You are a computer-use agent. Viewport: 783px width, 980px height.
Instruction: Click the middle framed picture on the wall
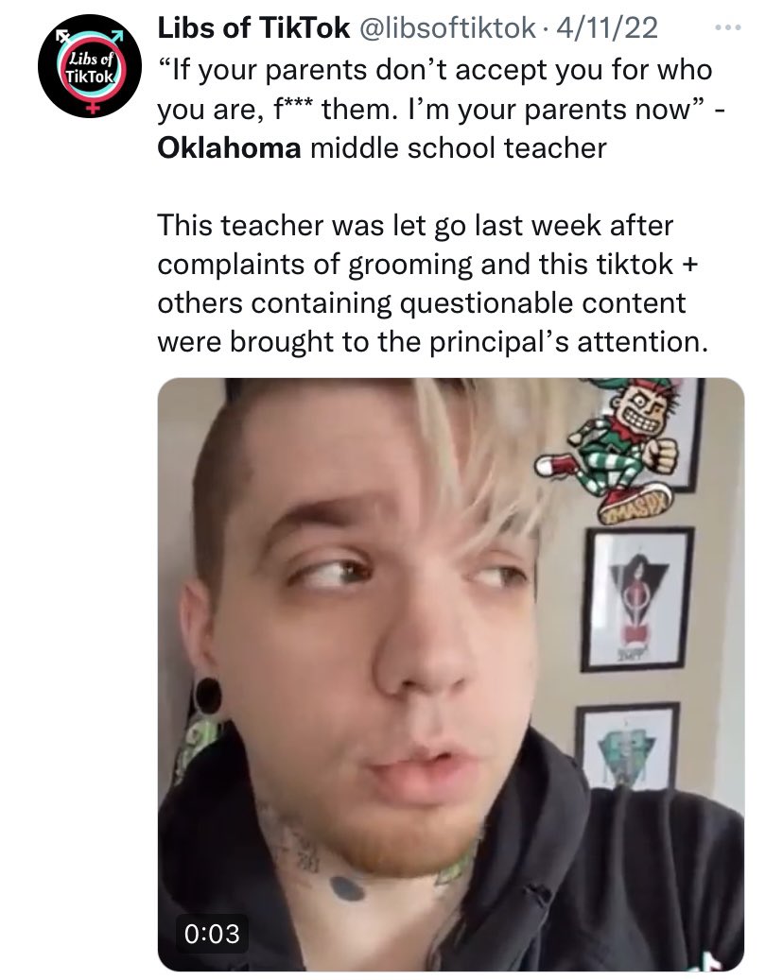(x=636, y=599)
